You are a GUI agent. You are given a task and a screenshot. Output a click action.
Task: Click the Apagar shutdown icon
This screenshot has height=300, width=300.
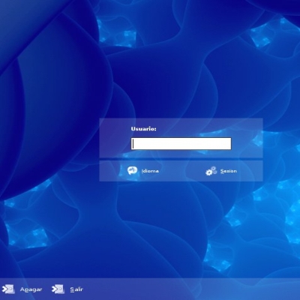pos(8,289)
